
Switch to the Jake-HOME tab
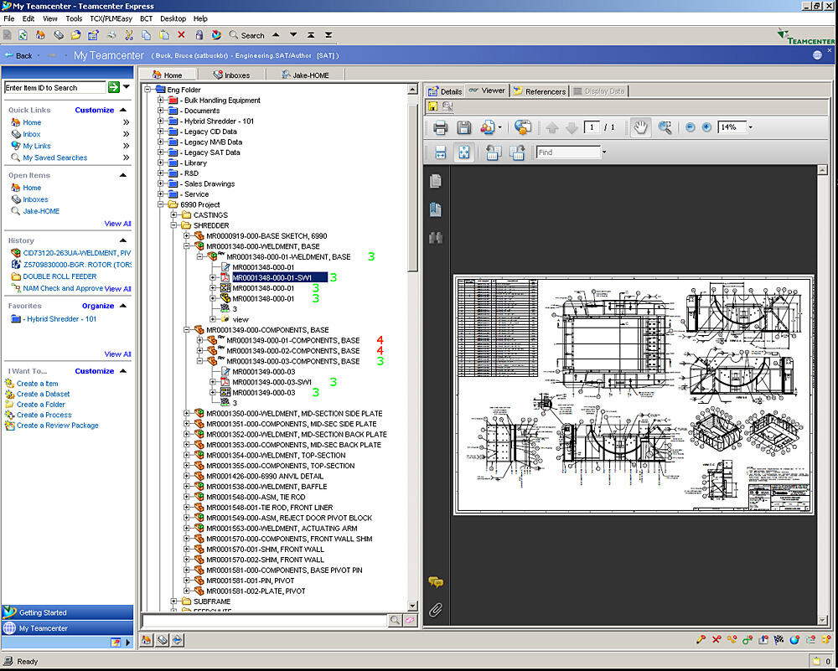click(x=305, y=75)
